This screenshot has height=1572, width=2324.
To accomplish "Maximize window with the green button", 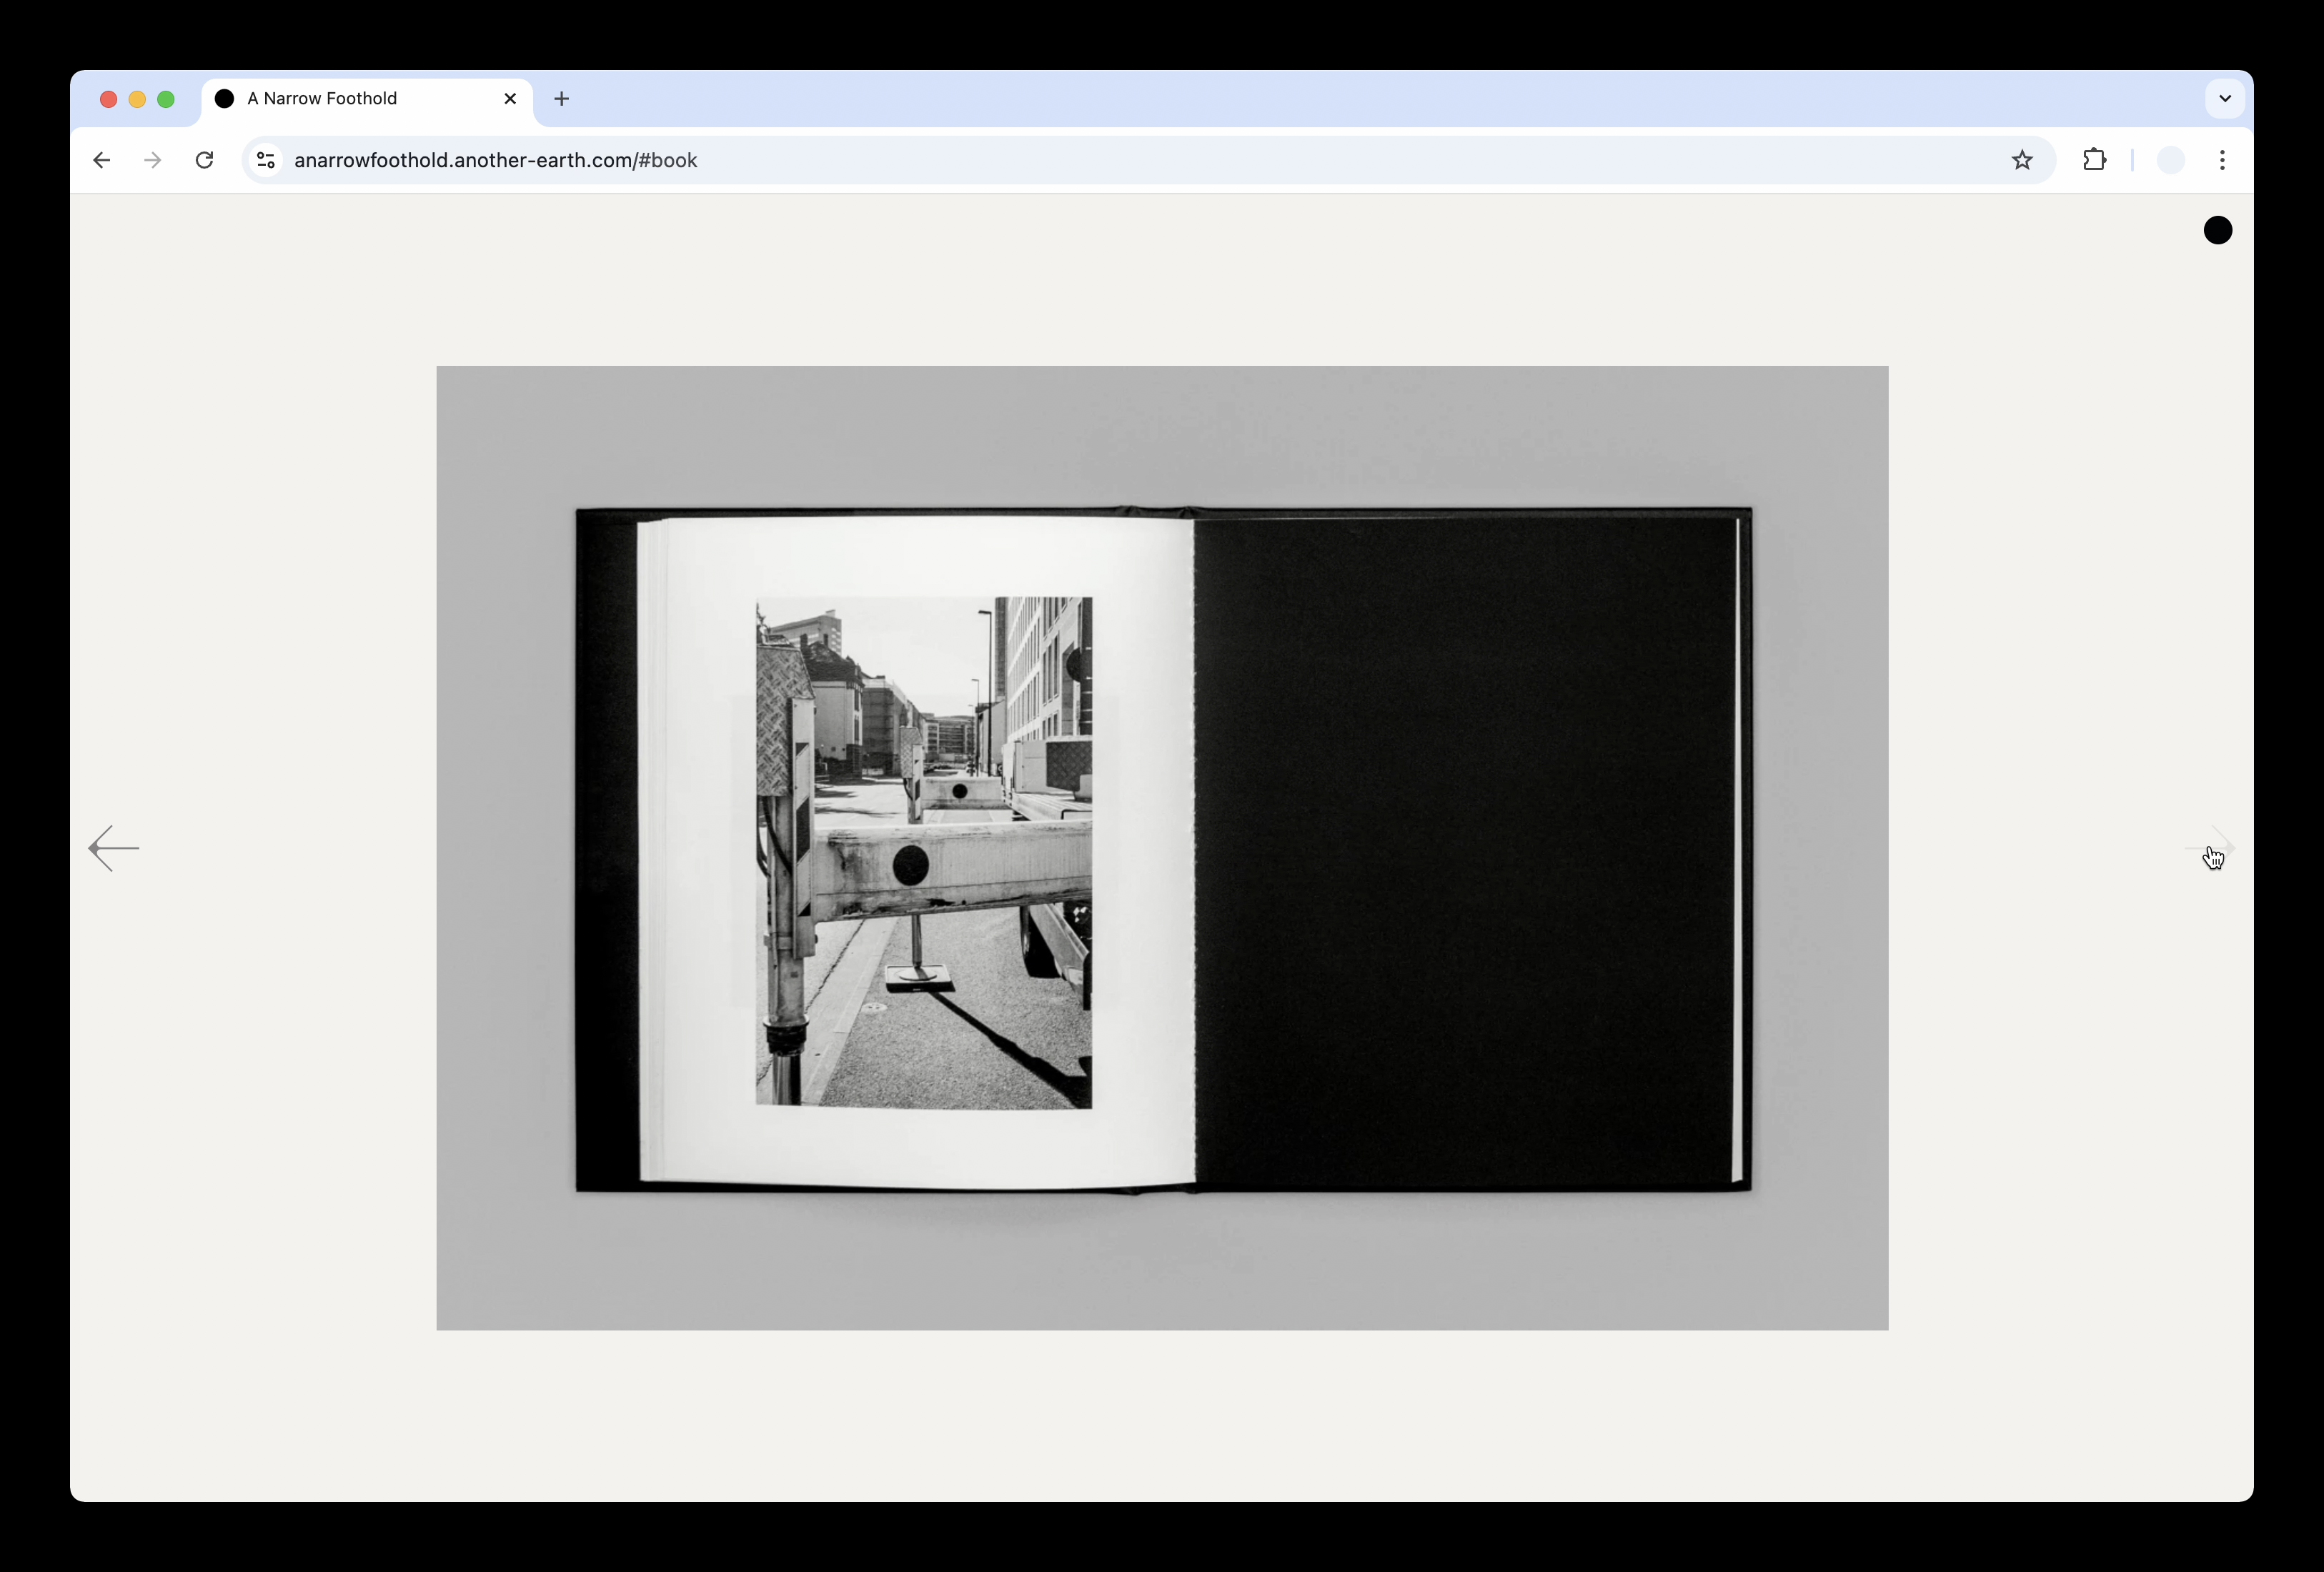I will [166, 98].
